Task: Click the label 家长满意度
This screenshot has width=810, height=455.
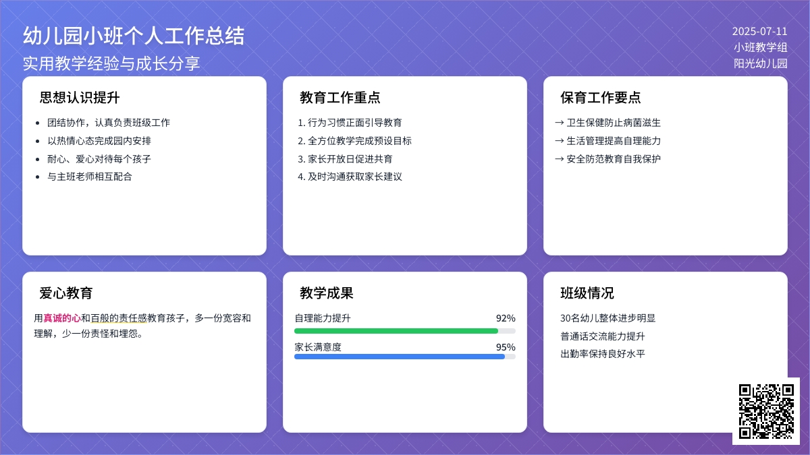Action: coord(318,347)
